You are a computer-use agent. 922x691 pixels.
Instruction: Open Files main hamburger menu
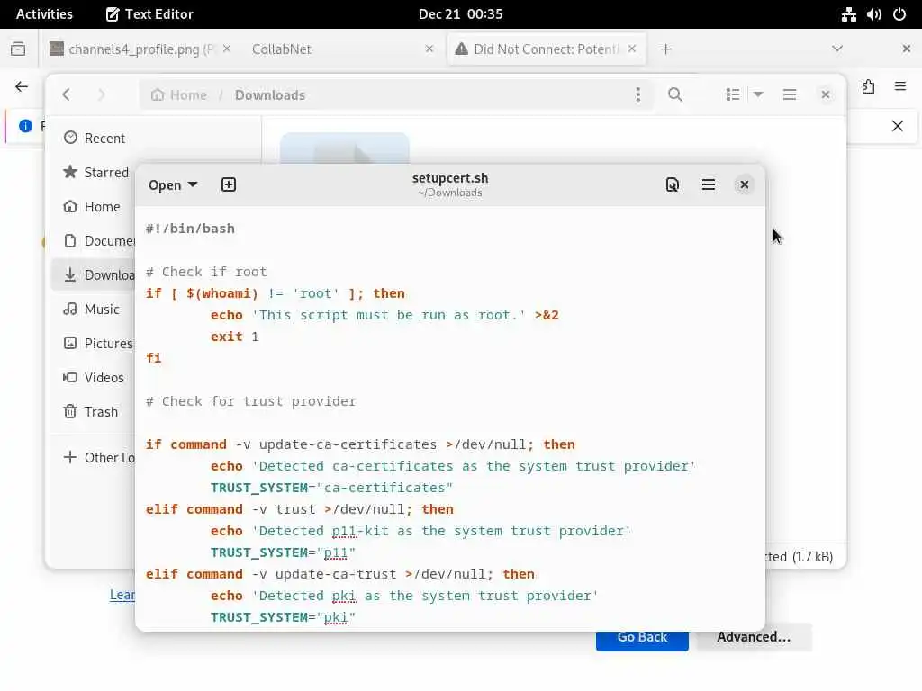pyautogui.click(x=790, y=94)
